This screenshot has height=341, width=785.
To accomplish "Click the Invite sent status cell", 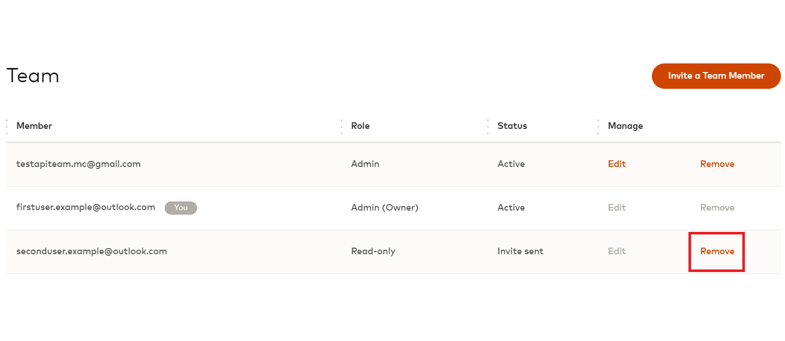I will coord(520,251).
